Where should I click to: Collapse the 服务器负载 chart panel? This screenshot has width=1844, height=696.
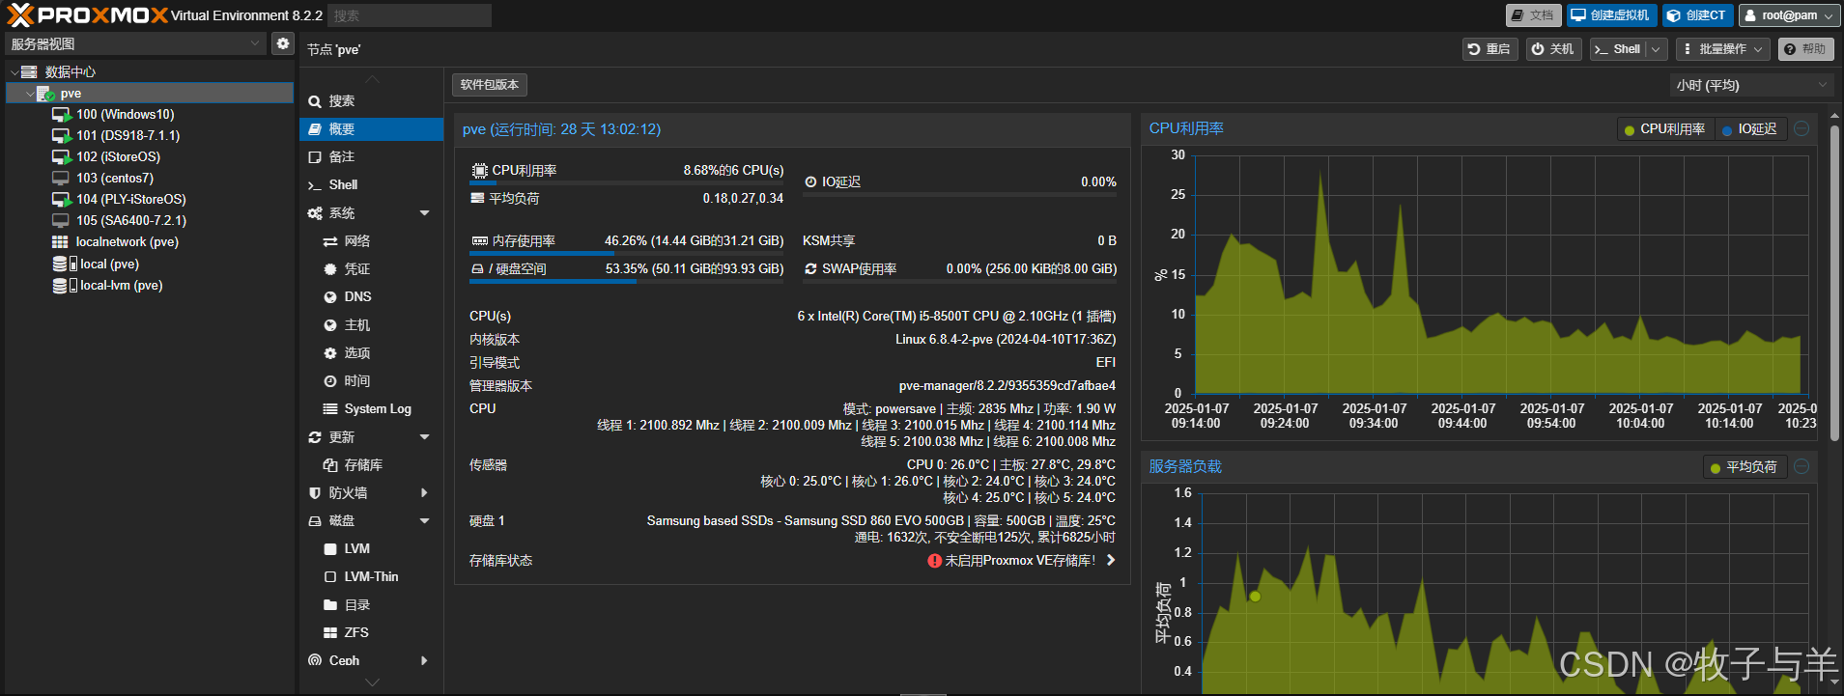[x=1801, y=466]
